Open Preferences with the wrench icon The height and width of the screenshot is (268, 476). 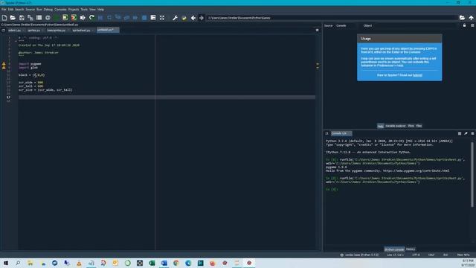tap(176, 18)
